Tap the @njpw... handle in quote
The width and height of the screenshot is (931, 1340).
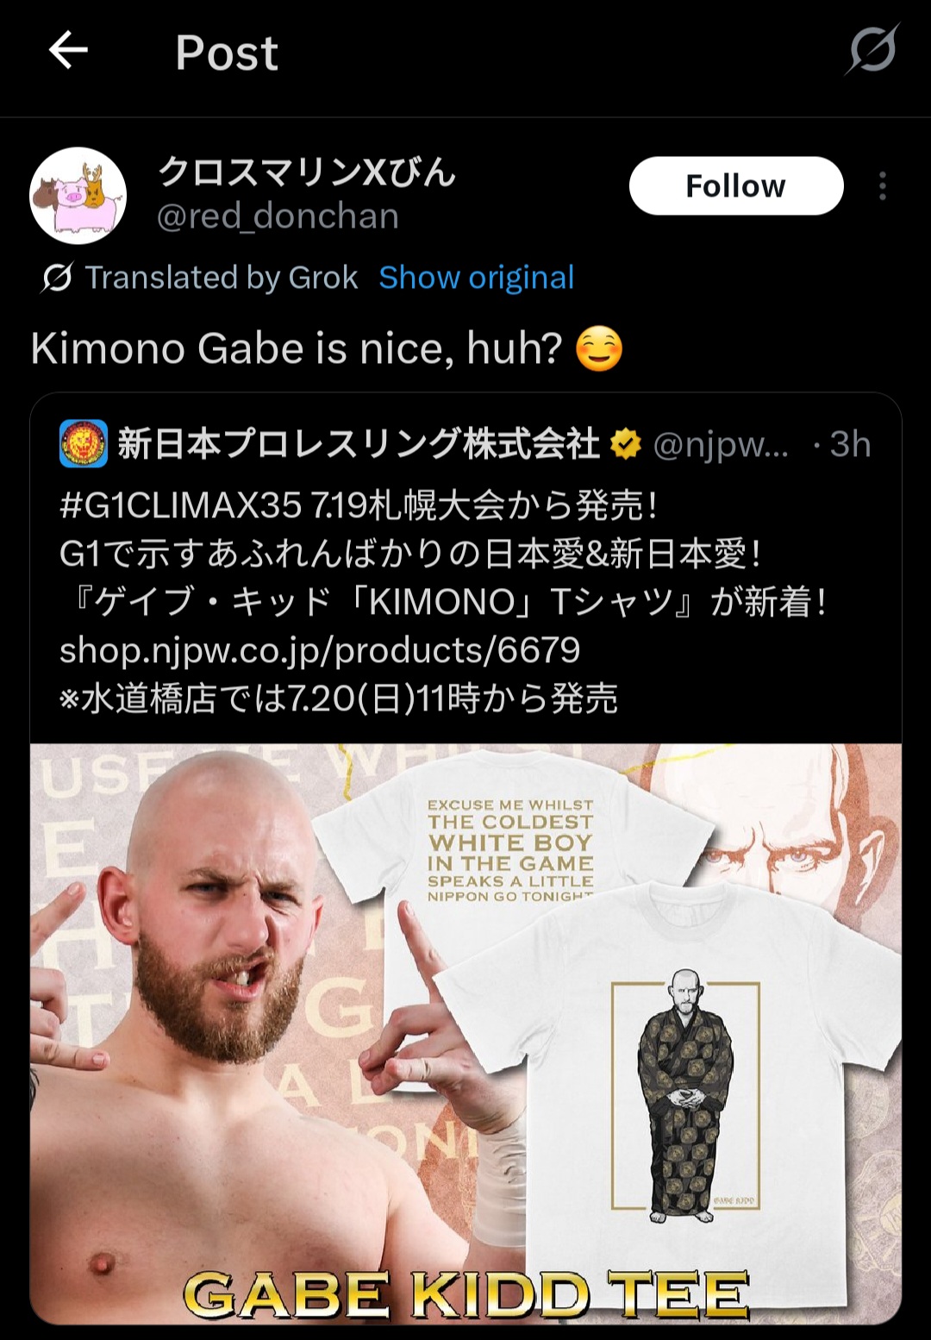click(x=721, y=444)
